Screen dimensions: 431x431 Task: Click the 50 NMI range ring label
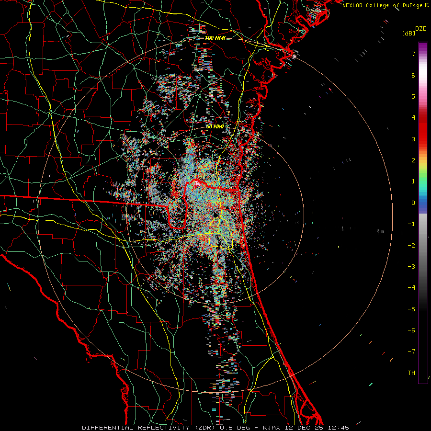(x=215, y=127)
